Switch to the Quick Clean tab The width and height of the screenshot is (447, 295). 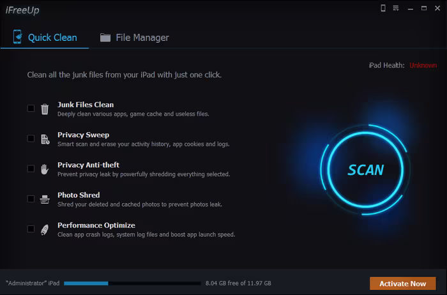(x=45, y=37)
